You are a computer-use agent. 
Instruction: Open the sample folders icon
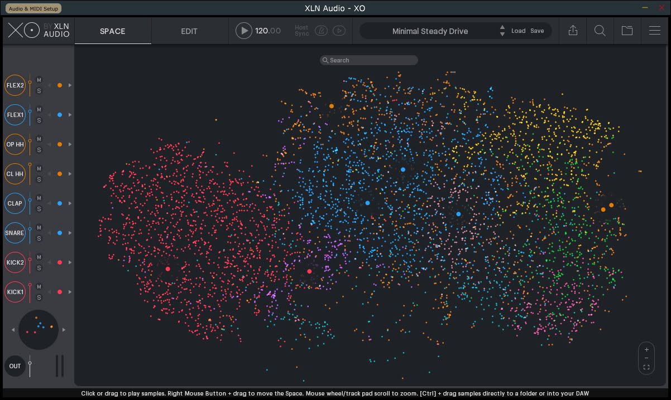pos(627,31)
